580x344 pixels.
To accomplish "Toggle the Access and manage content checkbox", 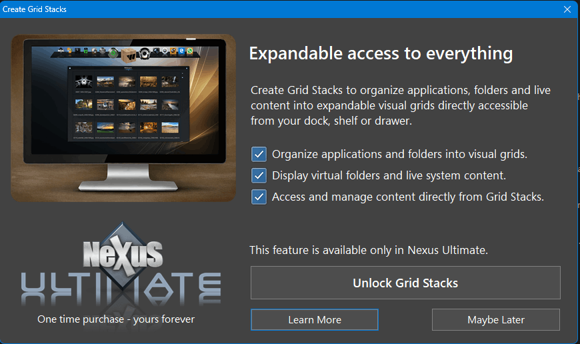I will click(259, 197).
